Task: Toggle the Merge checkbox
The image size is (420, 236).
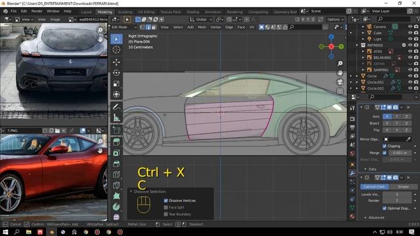Action: (385, 153)
